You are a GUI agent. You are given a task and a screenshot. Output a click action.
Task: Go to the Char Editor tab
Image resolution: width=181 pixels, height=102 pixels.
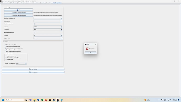click(27, 3)
